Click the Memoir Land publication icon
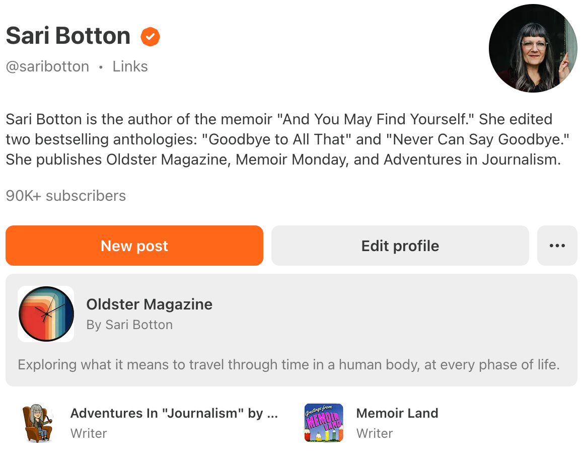Image resolution: width=583 pixels, height=470 pixels. coord(324,423)
